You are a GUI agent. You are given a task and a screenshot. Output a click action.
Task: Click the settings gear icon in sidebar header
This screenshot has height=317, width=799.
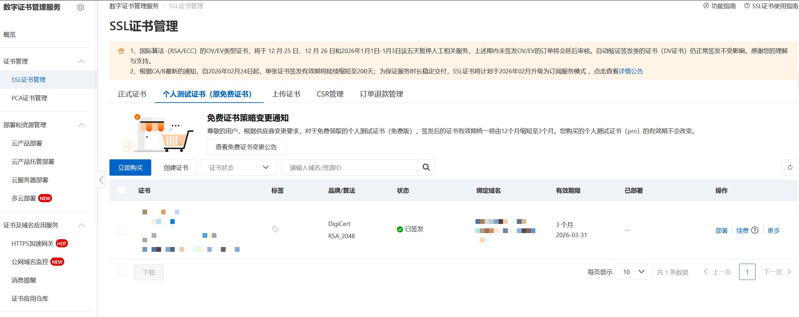pyautogui.click(x=81, y=7)
